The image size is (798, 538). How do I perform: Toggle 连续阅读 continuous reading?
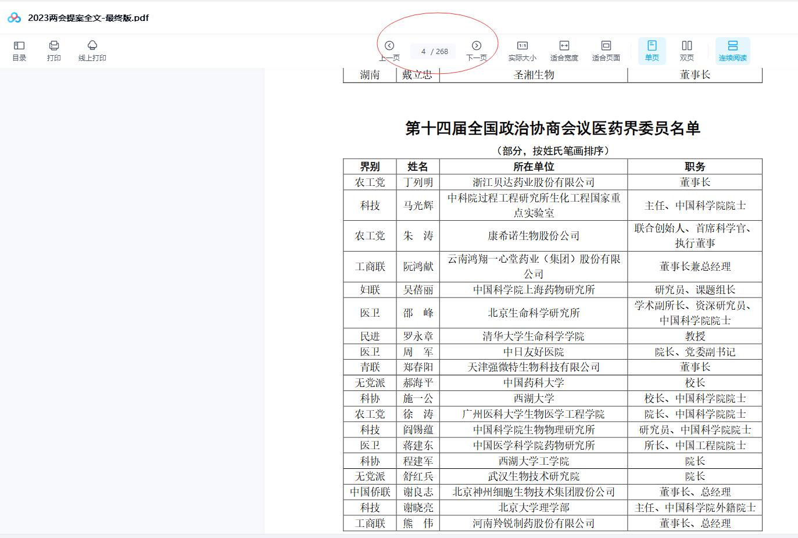tap(732, 51)
